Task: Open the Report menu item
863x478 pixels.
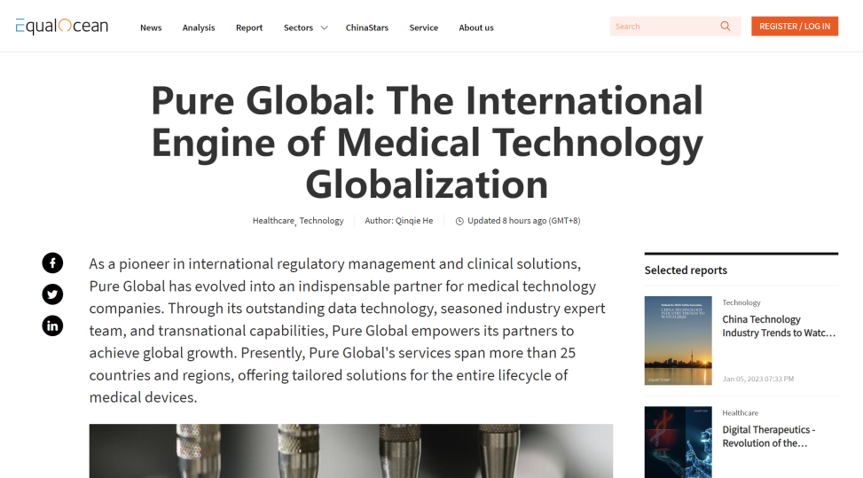Action: 249,27
